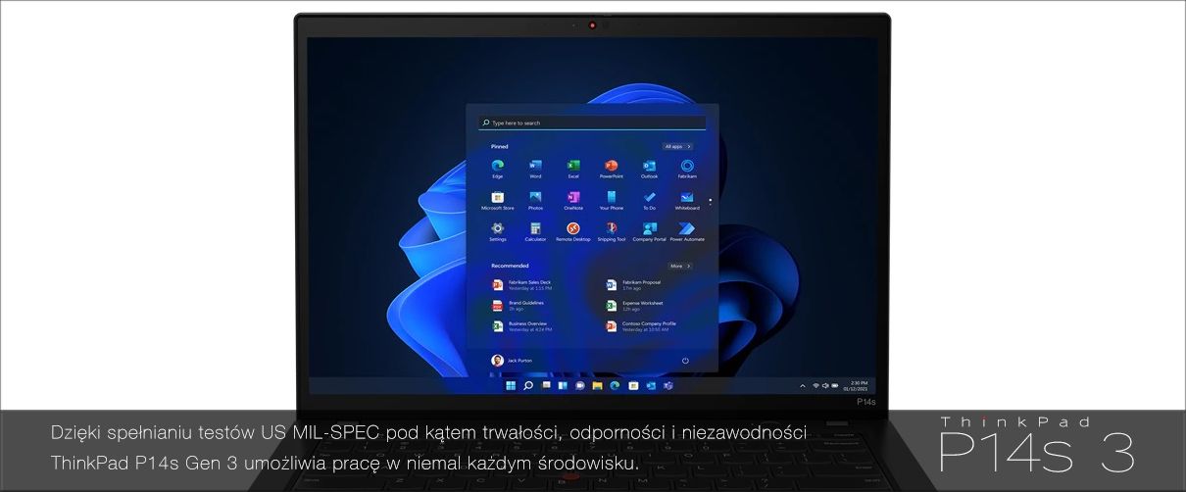Expand More recommended items
This screenshot has width=1186, height=492.
coord(680,266)
